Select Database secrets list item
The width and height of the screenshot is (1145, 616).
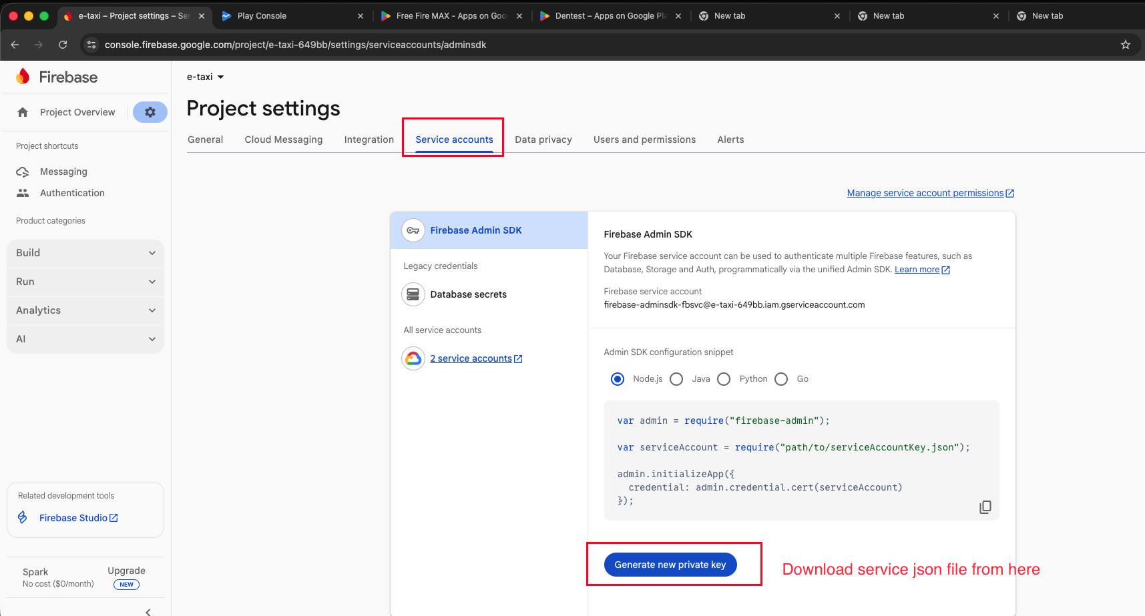tap(489, 294)
